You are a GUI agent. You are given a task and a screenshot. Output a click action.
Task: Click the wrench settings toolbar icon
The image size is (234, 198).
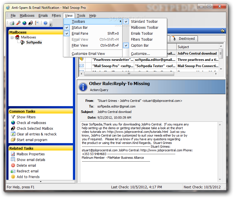click(18, 23)
